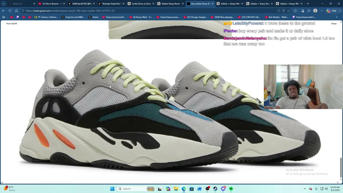Open the browser profile avatar

(315, 11)
